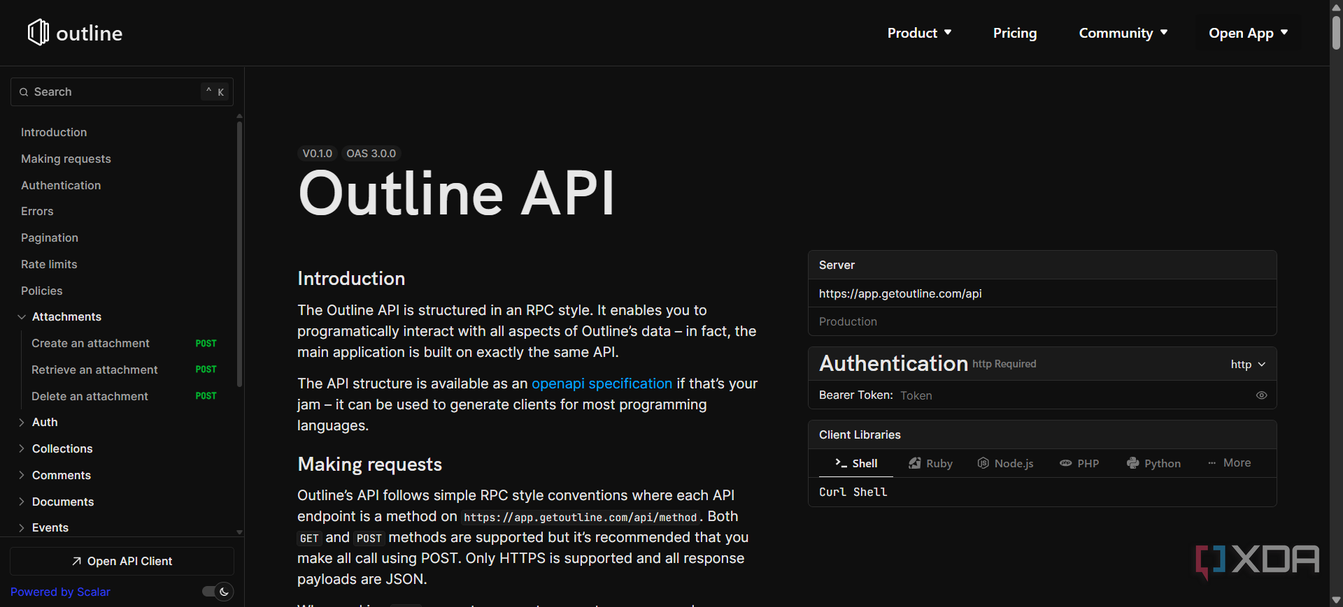Click the Ruby gem icon

pyautogui.click(x=914, y=463)
